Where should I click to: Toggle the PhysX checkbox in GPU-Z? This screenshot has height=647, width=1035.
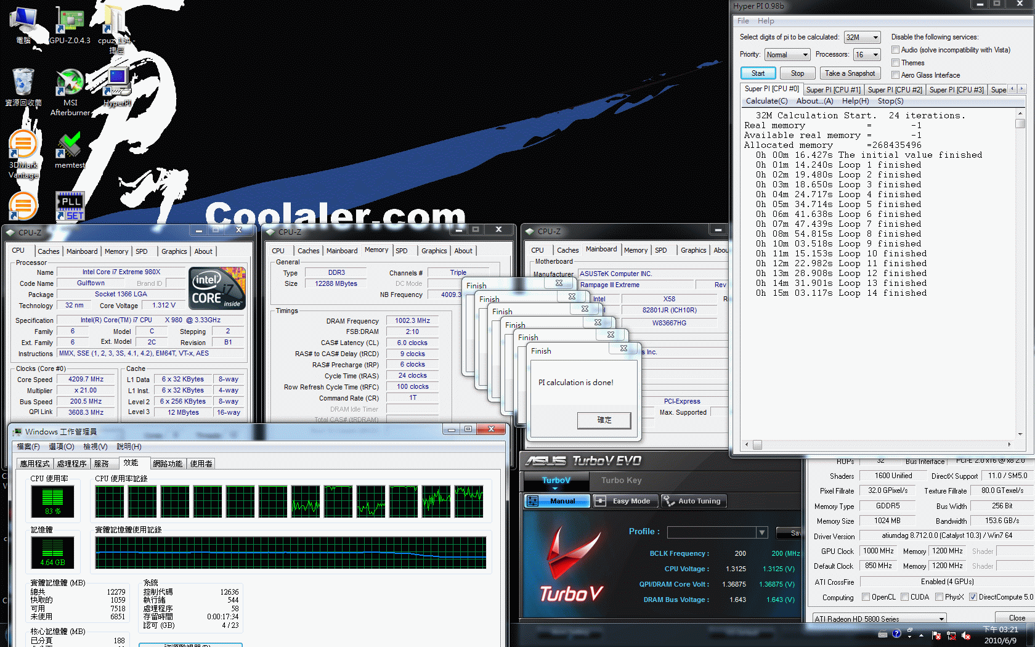tap(939, 597)
